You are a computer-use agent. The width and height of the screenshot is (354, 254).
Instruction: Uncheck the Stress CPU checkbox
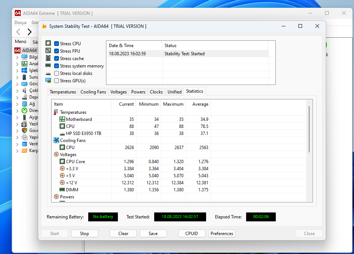[x=56, y=44]
